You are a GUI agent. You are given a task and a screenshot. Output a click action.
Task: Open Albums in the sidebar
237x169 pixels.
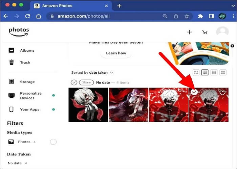(27, 50)
